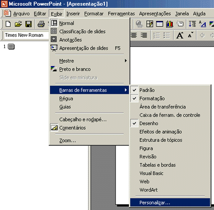
Task: Select the slide 1 outline icon
Action: click(x=11, y=47)
